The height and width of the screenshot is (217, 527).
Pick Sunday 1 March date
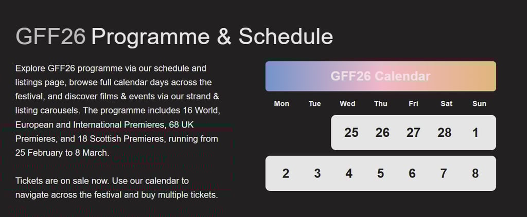pyautogui.click(x=475, y=133)
